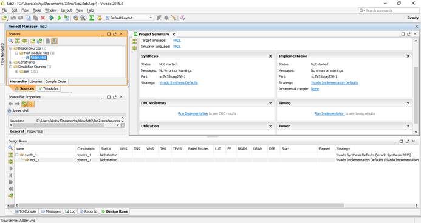
Task: Open the Templates tab
Action: coord(49,88)
